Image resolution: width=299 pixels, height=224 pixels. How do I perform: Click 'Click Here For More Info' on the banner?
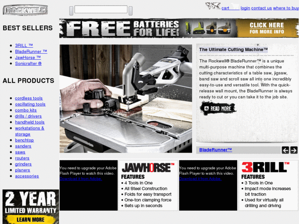point(267,28)
